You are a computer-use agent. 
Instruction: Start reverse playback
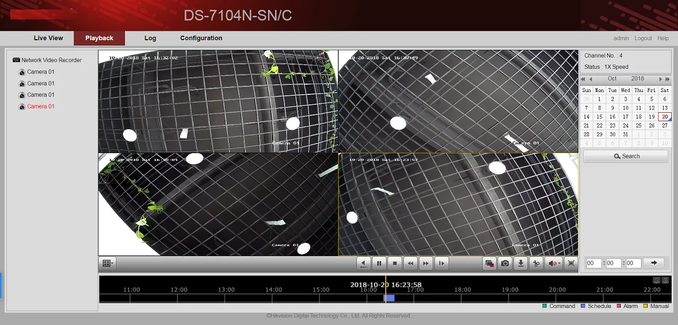[363, 263]
